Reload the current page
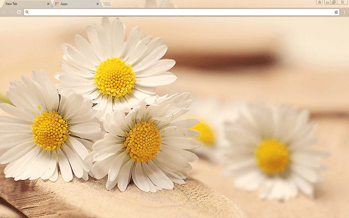This screenshot has width=349, height=218. pos(19,12)
